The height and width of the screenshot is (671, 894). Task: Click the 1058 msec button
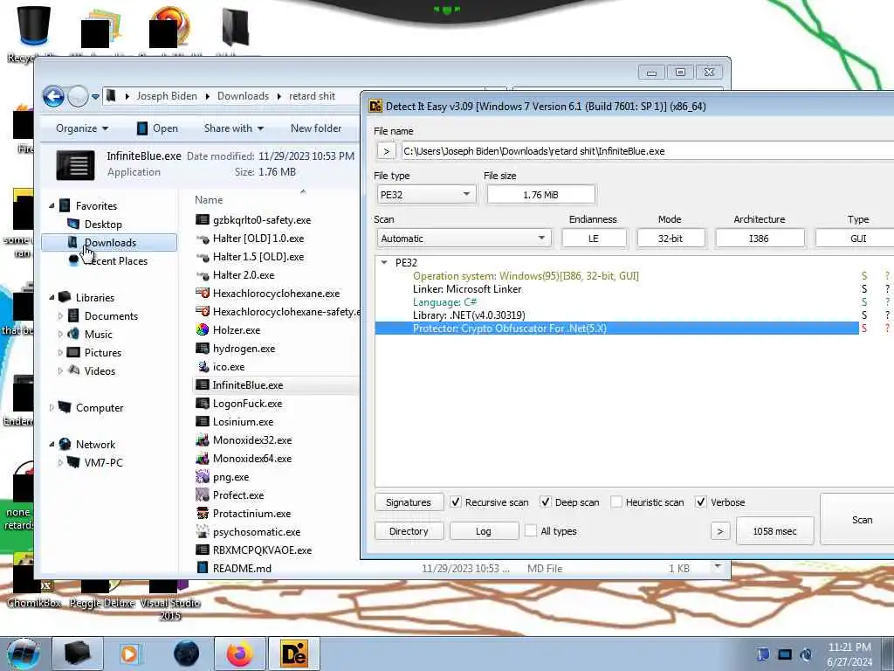pyautogui.click(x=774, y=531)
